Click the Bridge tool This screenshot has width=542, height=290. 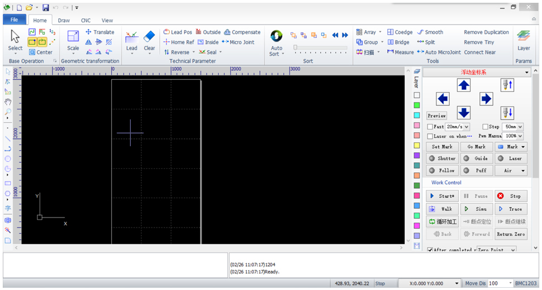pos(398,42)
